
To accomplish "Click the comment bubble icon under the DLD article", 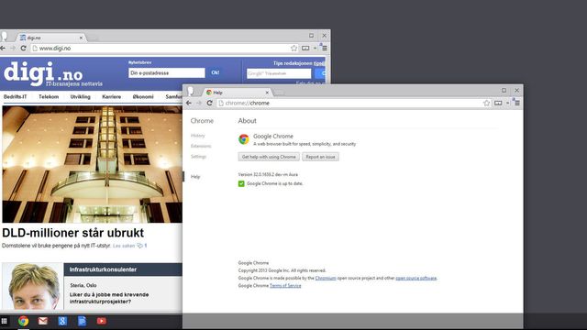I will (x=139, y=246).
